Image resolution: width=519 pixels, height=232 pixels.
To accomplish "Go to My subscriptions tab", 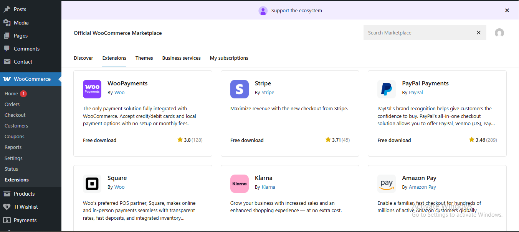I will (x=229, y=58).
